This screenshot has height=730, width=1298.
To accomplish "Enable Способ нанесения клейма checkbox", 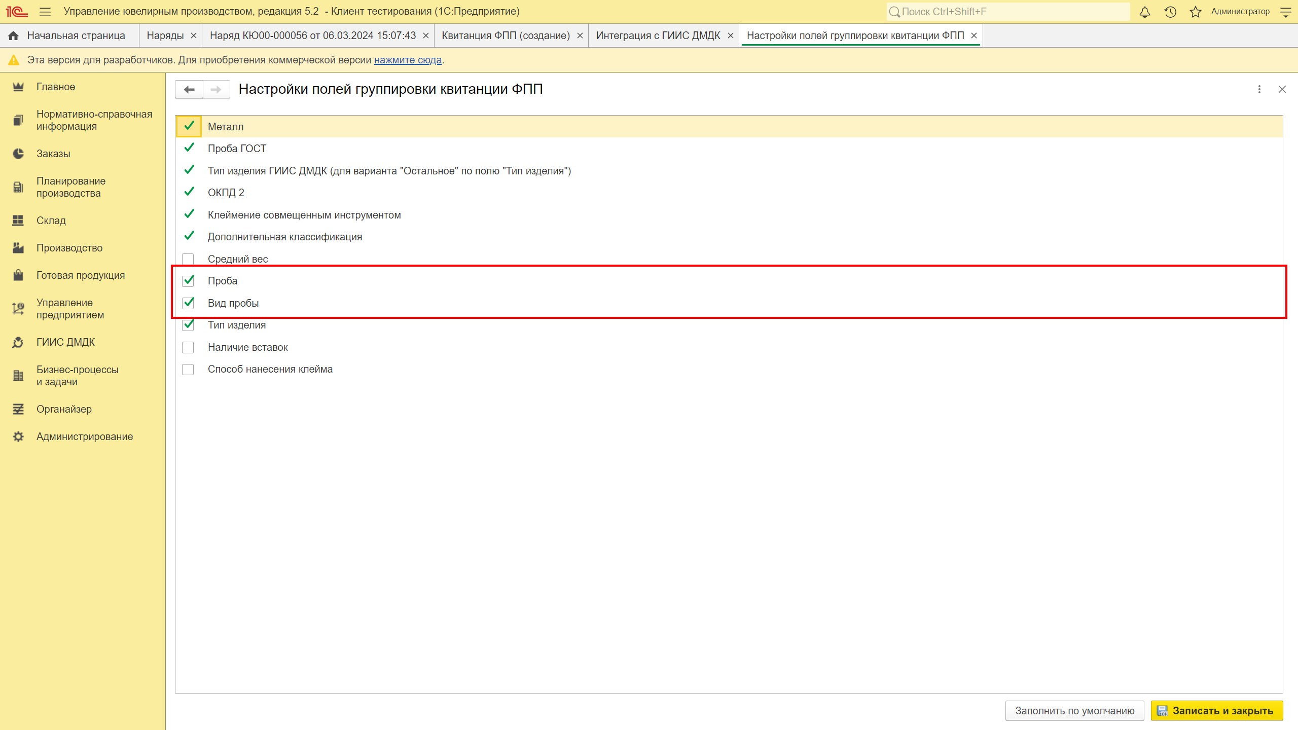I will click(x=188, y=369).
